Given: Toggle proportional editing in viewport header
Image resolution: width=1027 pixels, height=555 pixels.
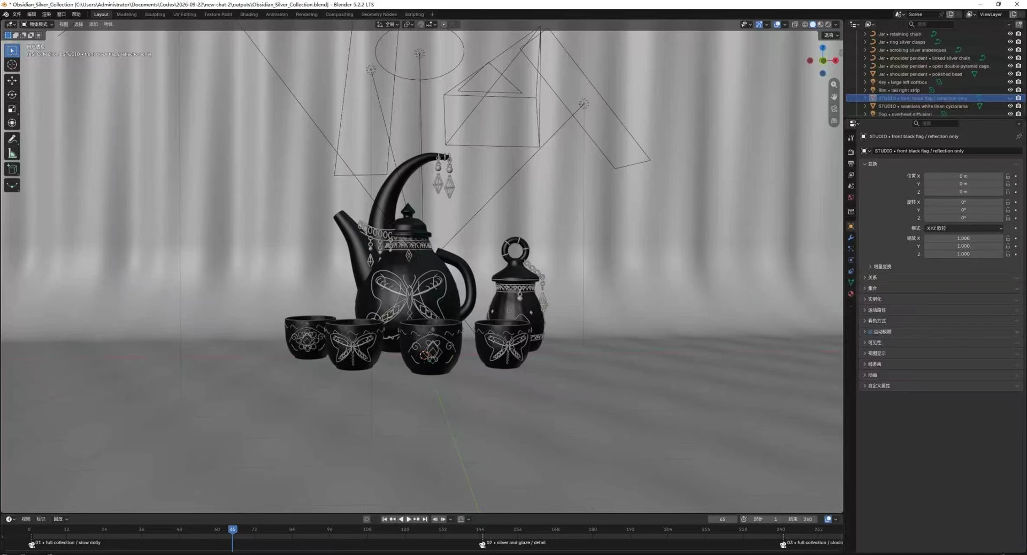Looking at the screenshot, I should click(444, 24).
